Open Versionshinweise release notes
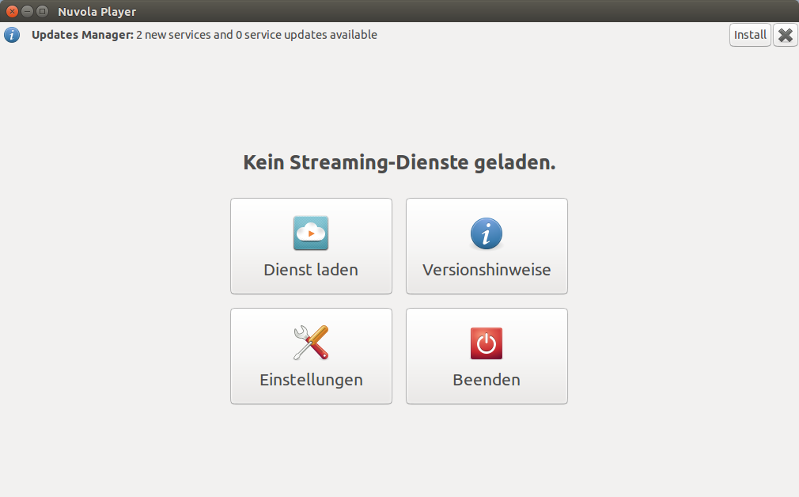 coord(487,246)
